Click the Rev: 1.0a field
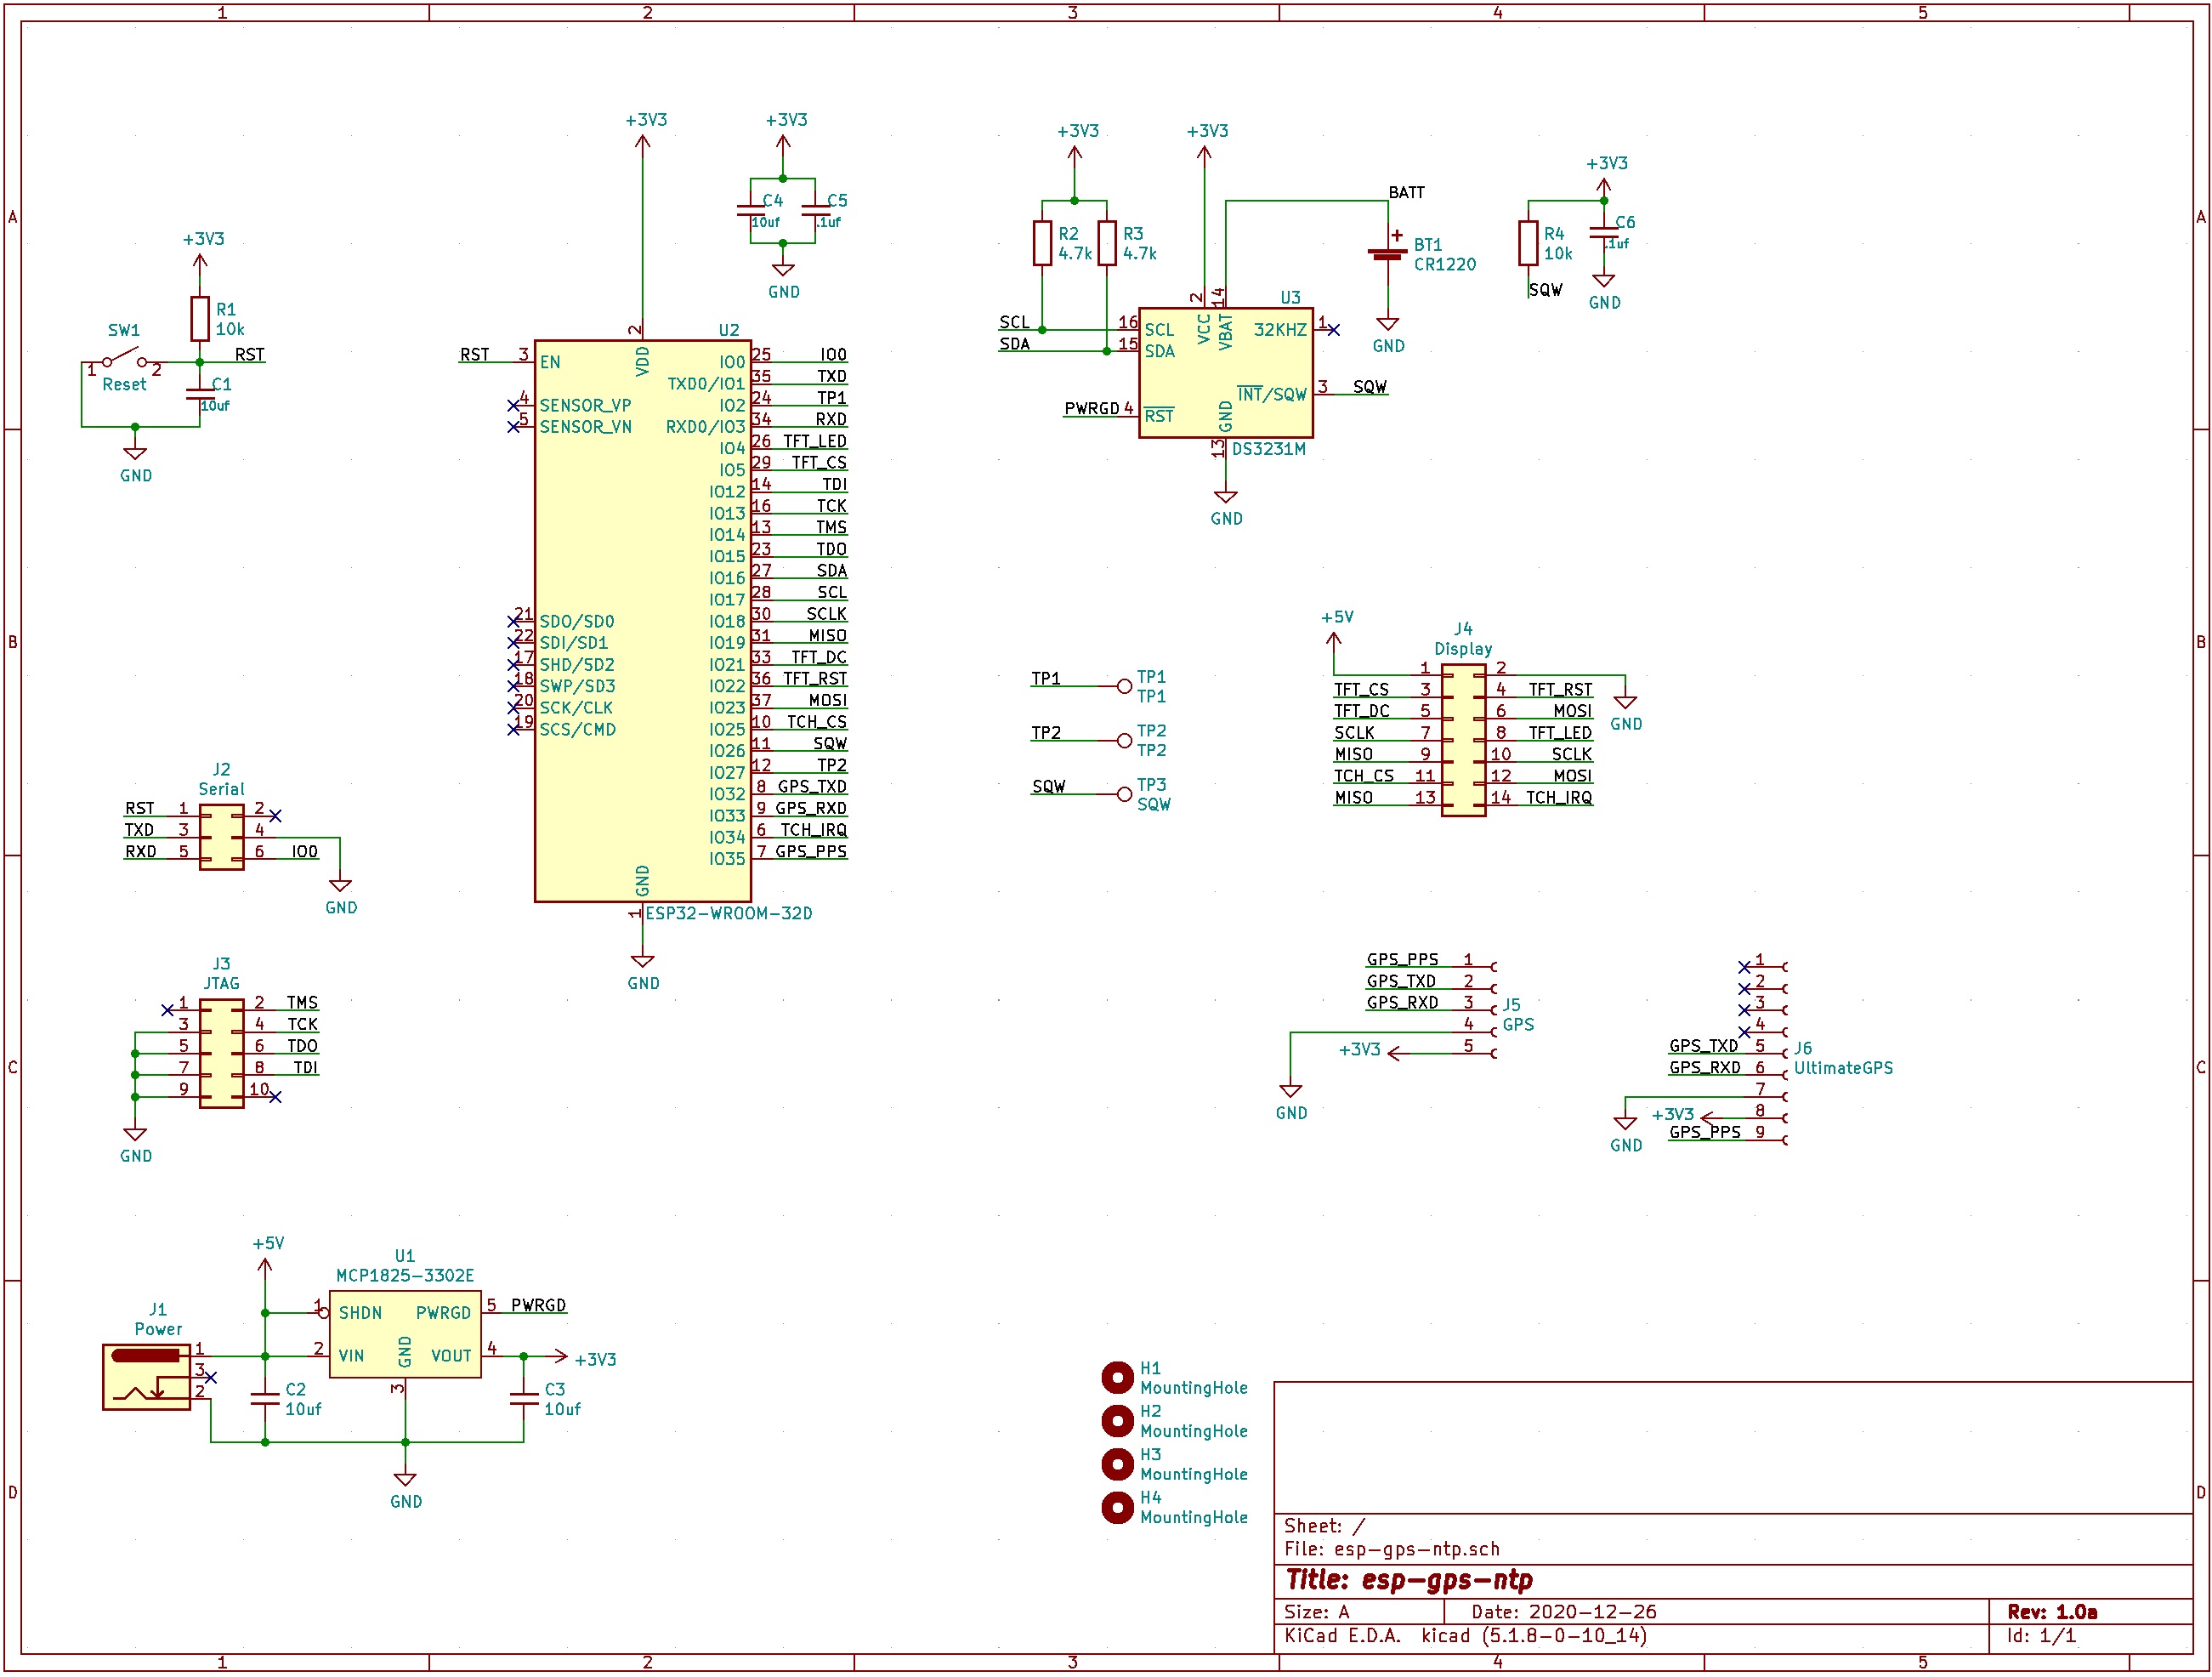Viewport: 2212px width, 1677px height. pyautogui.click(x=2052, y=1612)
